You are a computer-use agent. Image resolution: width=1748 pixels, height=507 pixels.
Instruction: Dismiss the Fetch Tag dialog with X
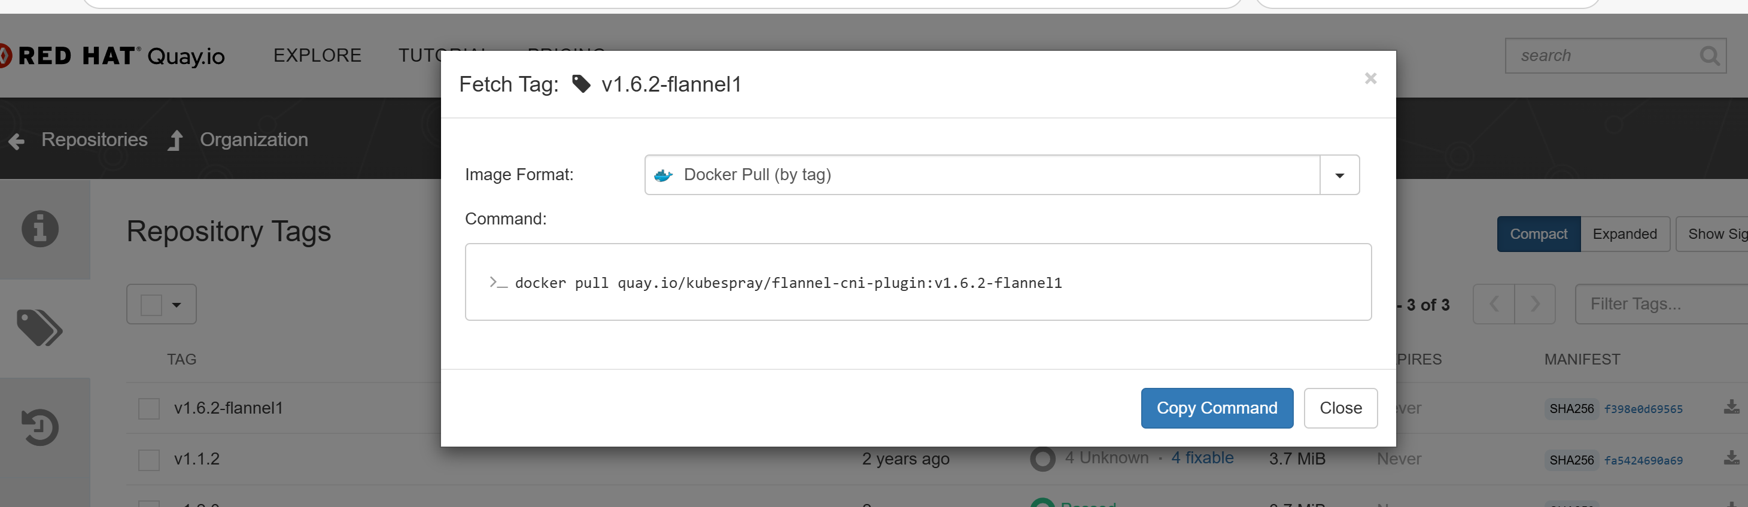1370,79
